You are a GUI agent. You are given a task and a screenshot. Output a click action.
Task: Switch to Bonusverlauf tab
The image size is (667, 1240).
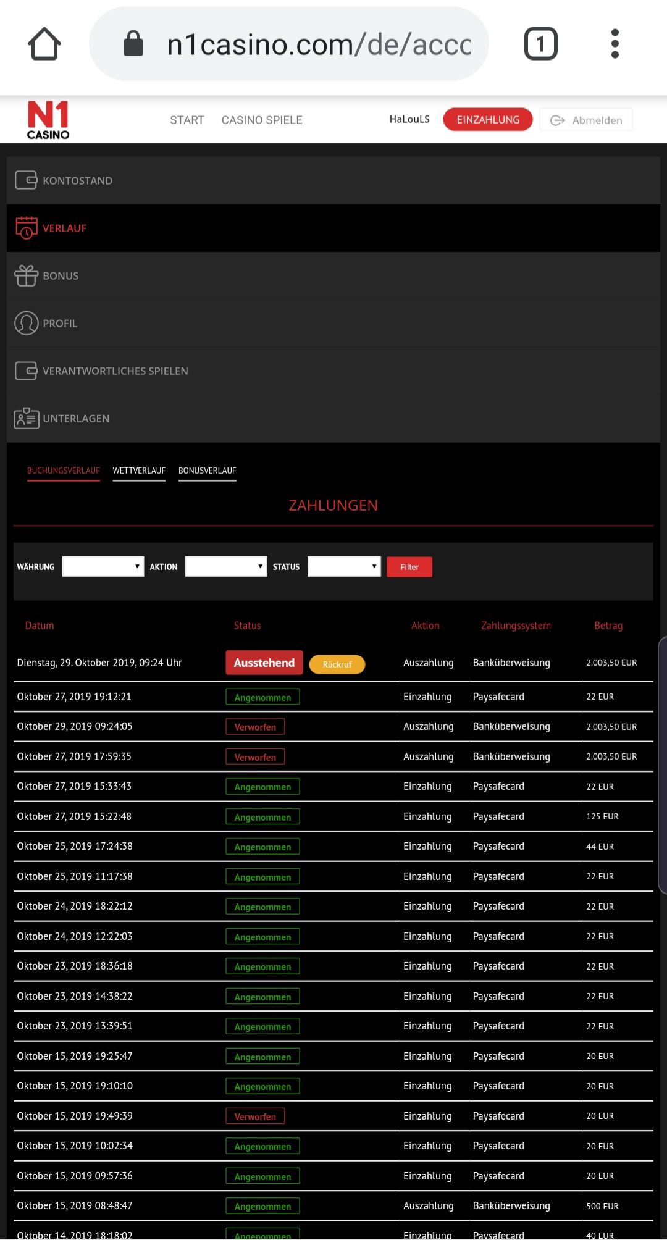(208, 471)
